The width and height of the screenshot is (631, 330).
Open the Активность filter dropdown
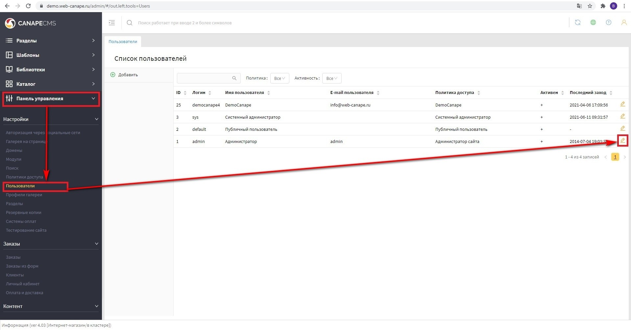tap(331, 78)
